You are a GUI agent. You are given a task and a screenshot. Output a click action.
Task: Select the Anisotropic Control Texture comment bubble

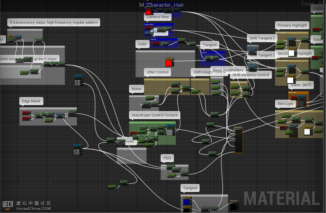coord(155,115)
